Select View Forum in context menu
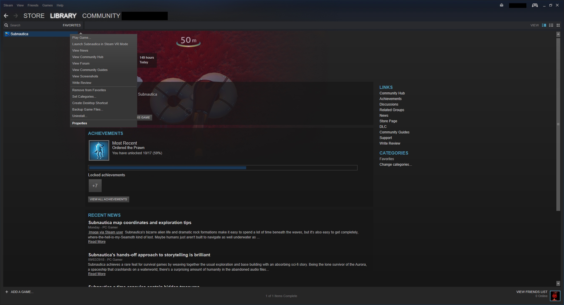This screenshot has width=564, height=305. point(103,63)
